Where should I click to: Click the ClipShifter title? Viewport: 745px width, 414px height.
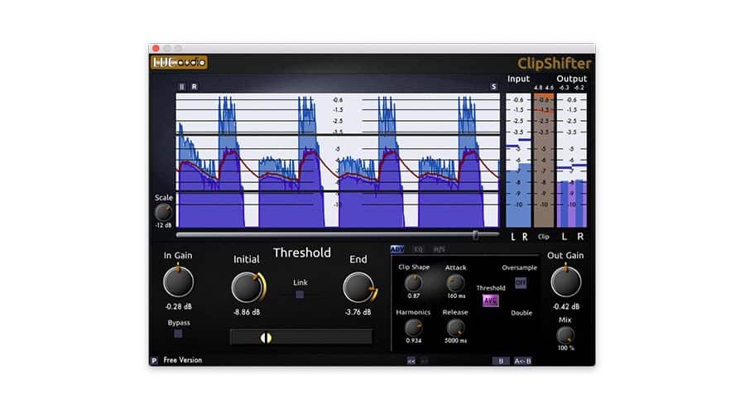click(554, 63)
